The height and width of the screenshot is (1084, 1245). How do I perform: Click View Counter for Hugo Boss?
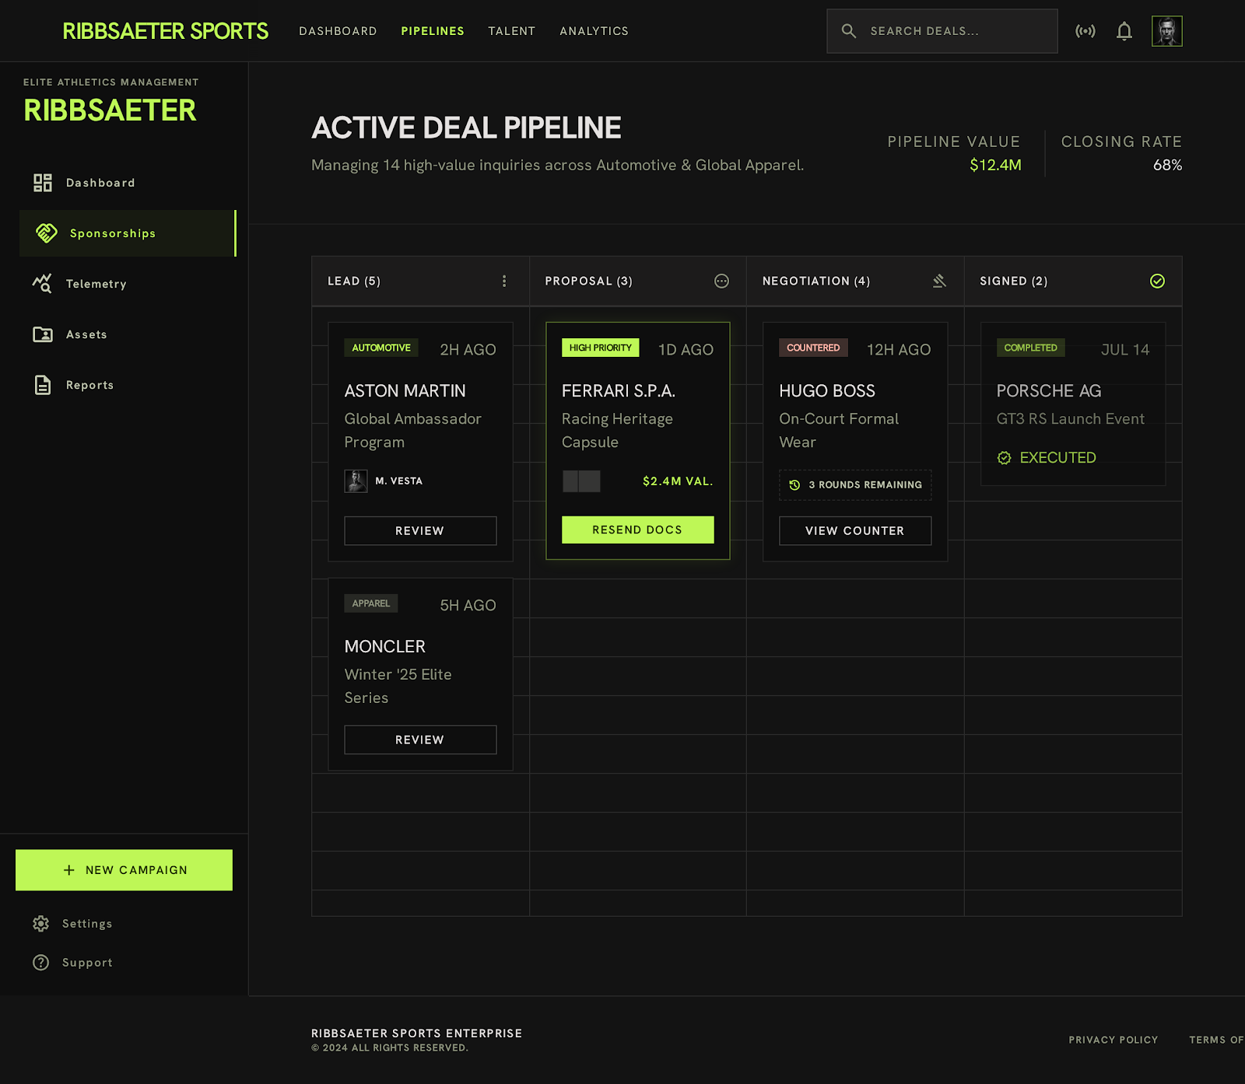[855, 530]
